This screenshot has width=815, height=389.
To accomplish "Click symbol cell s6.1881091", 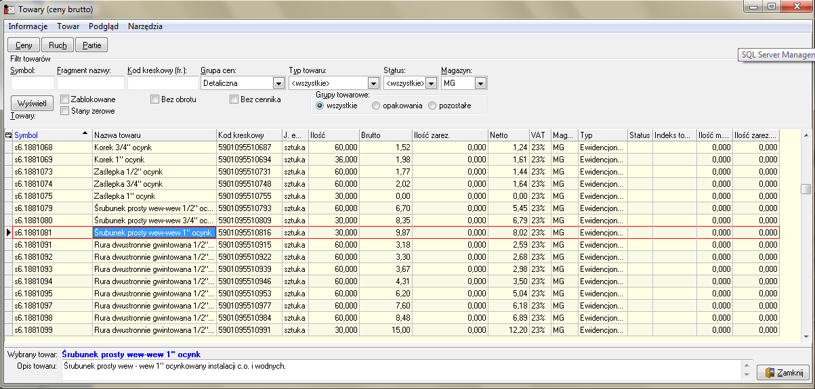I will [x=52, y=244].
